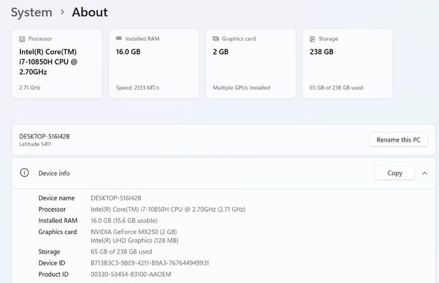The image size is (439, 283).
Task: Click the 238 GB storage value
Action: click(x=321, y=52)
